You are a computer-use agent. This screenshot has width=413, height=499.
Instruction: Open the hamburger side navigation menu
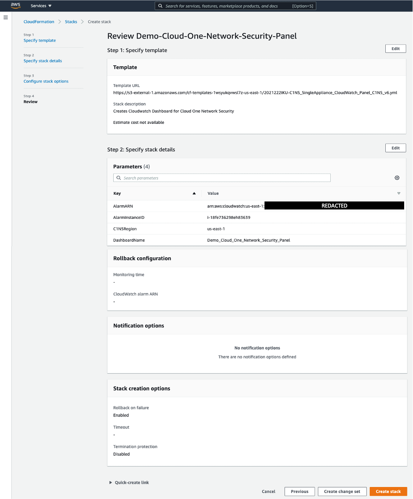6,18
